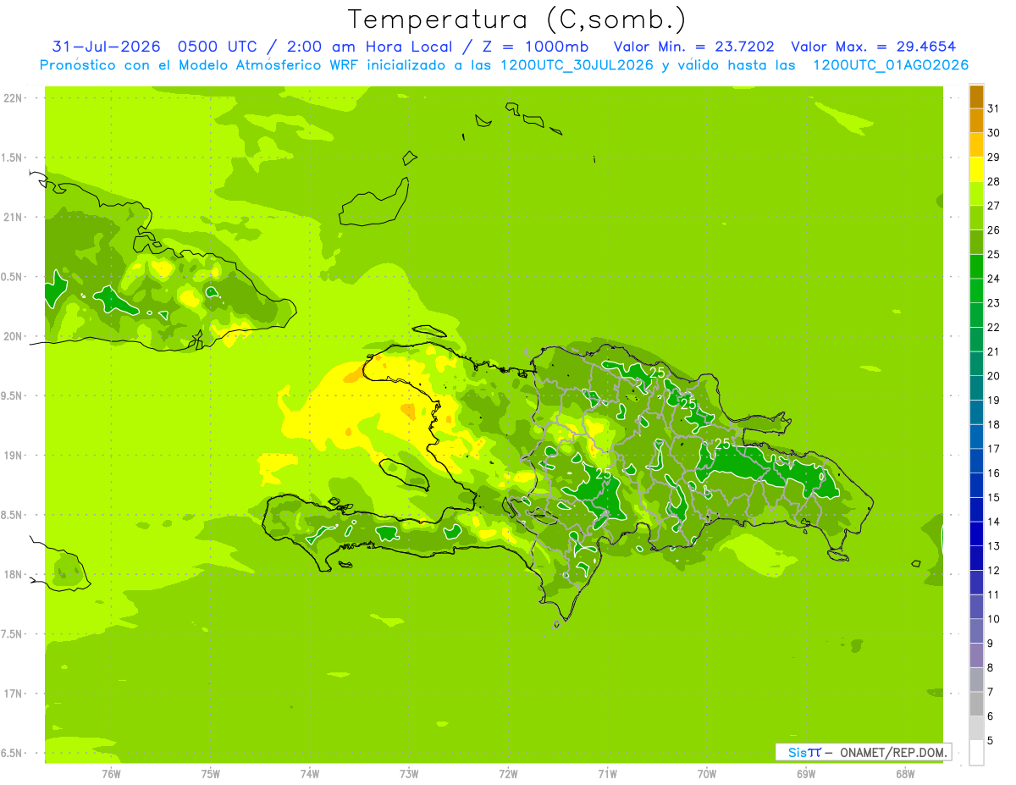Screen dimensions: 1016x785
Task: Click legend value "23" on the color bar
Action: 993,302
